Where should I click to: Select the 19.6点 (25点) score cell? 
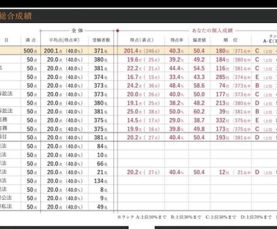[x=143, y=60]
